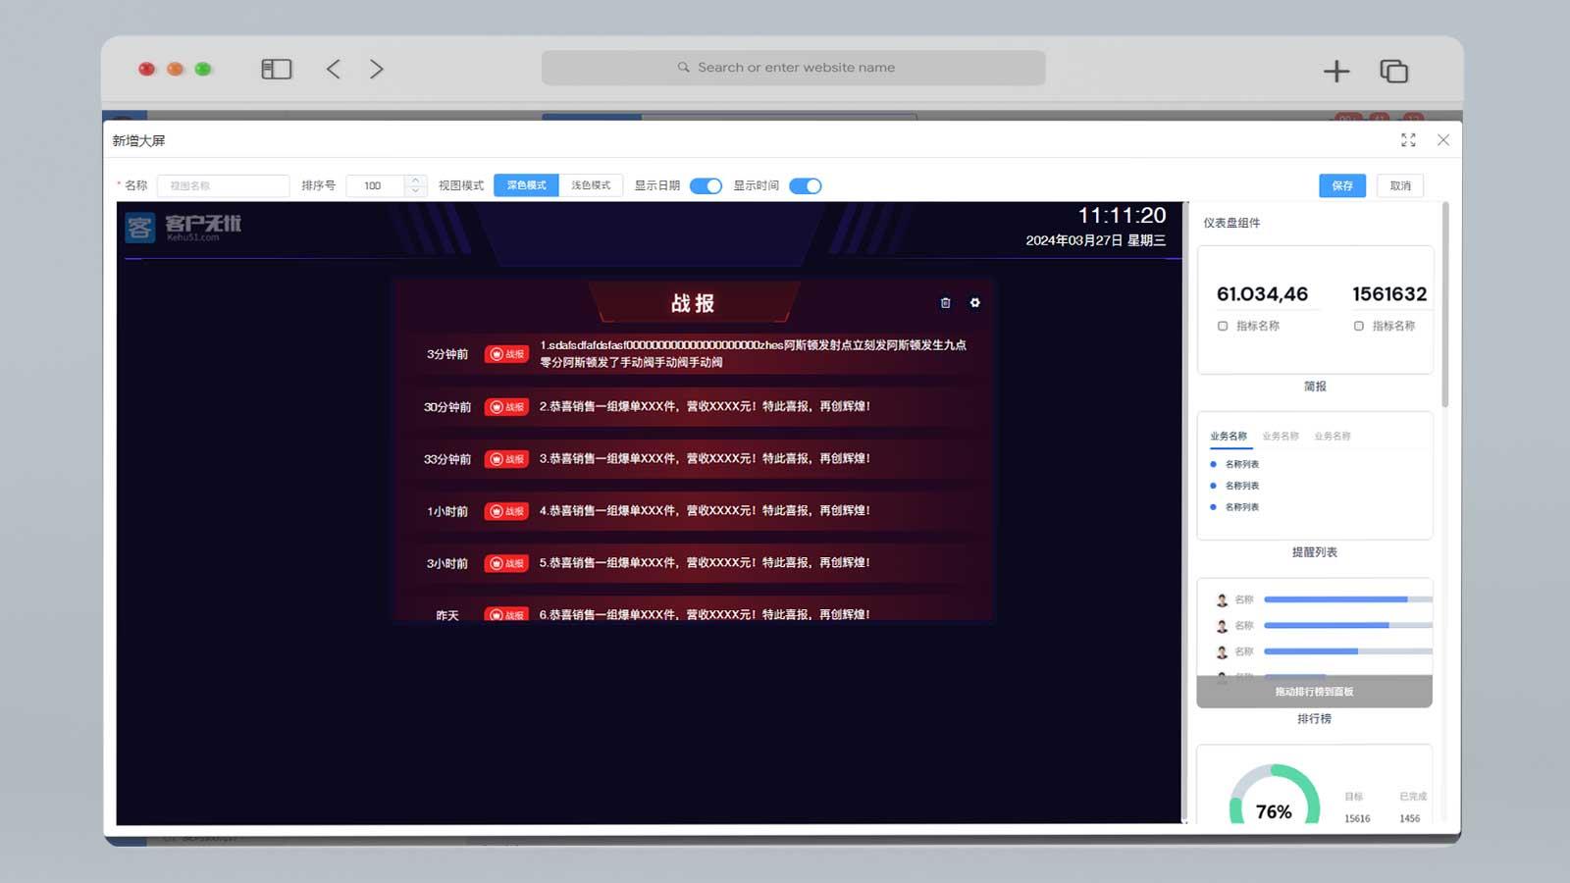The width and height of the screenshot is (1570, 883).
Task: Navigate back with the browser back arrow
Action: click(333, 69)
